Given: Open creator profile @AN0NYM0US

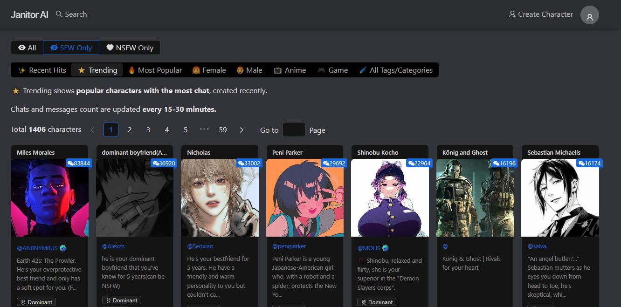Looking at the screenshot, I should (x=37, y=248).
